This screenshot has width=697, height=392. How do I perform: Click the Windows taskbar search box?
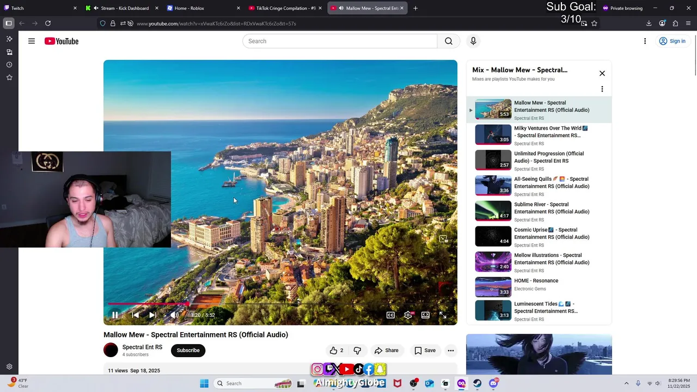pos(253,383)
